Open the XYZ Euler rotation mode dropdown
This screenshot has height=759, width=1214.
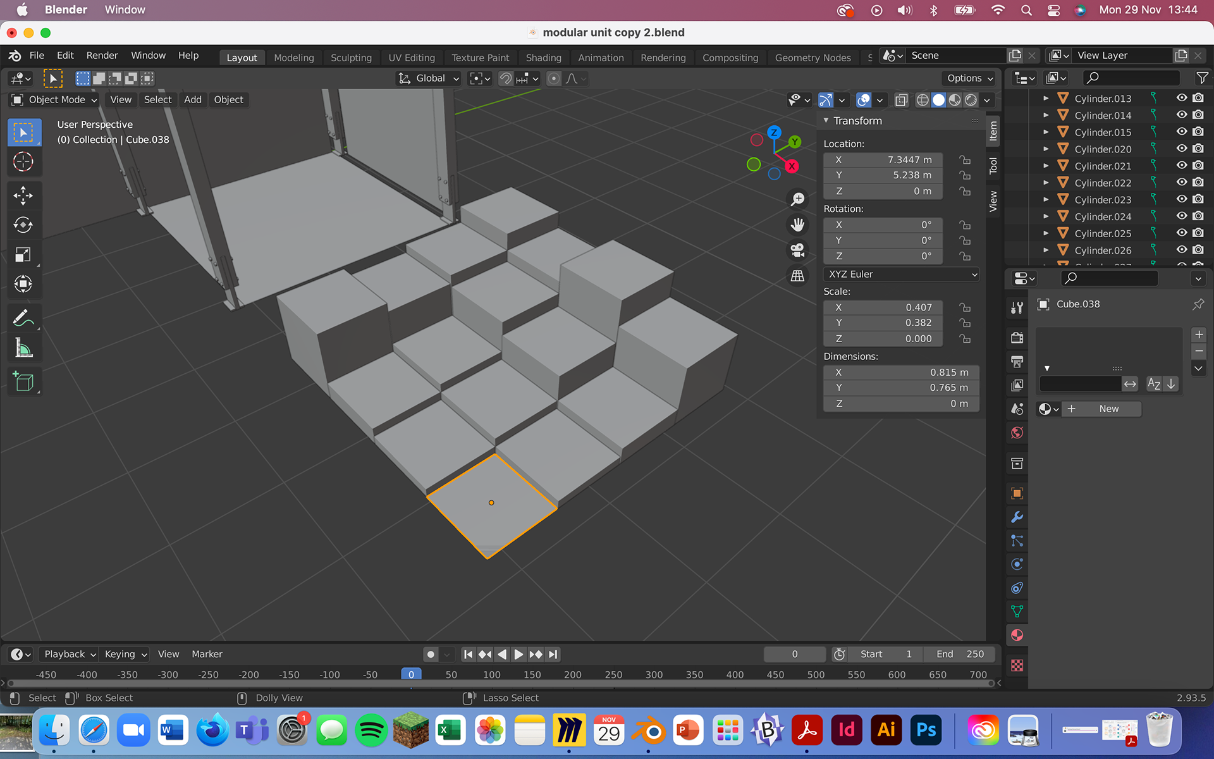901,275
